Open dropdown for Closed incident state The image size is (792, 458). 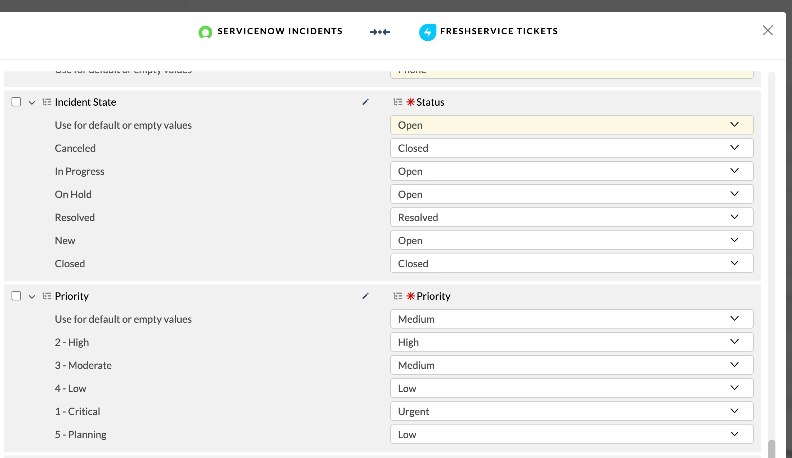point(572,263)
